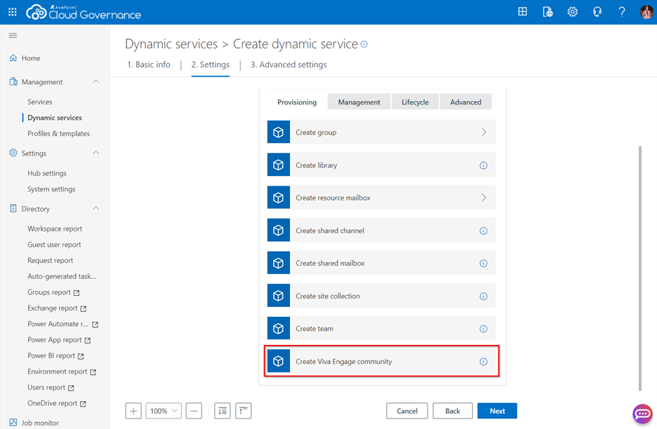The image size is (657, 429).
Task: Click the Cancel button
Action: point(407,411)
